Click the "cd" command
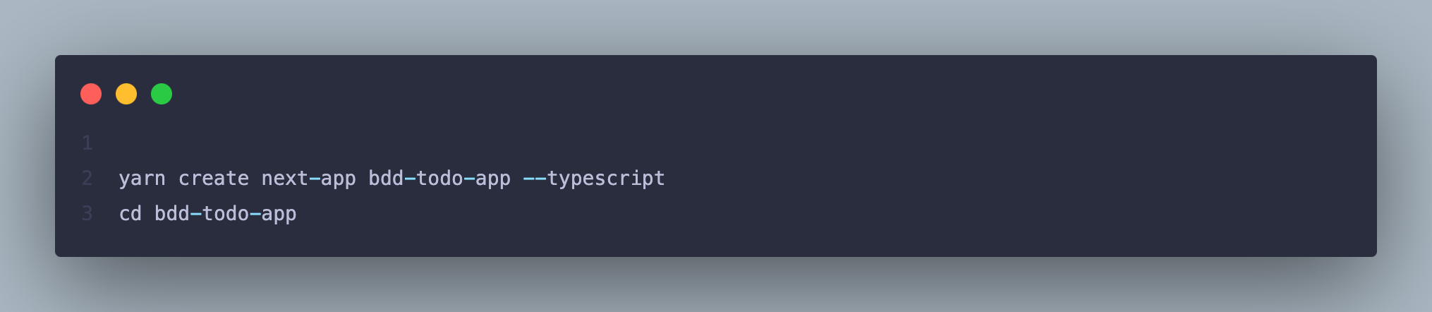This screenshot has height=312, width=1432. 131,214
